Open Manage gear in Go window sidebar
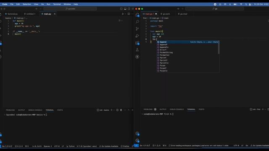The height and width of the screenshot is (151, 269). 137,141
